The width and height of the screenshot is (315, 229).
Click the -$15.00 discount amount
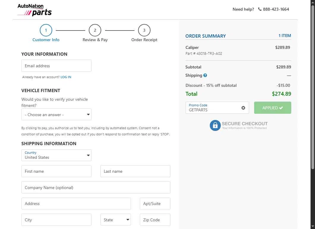[x=283, y=85]
